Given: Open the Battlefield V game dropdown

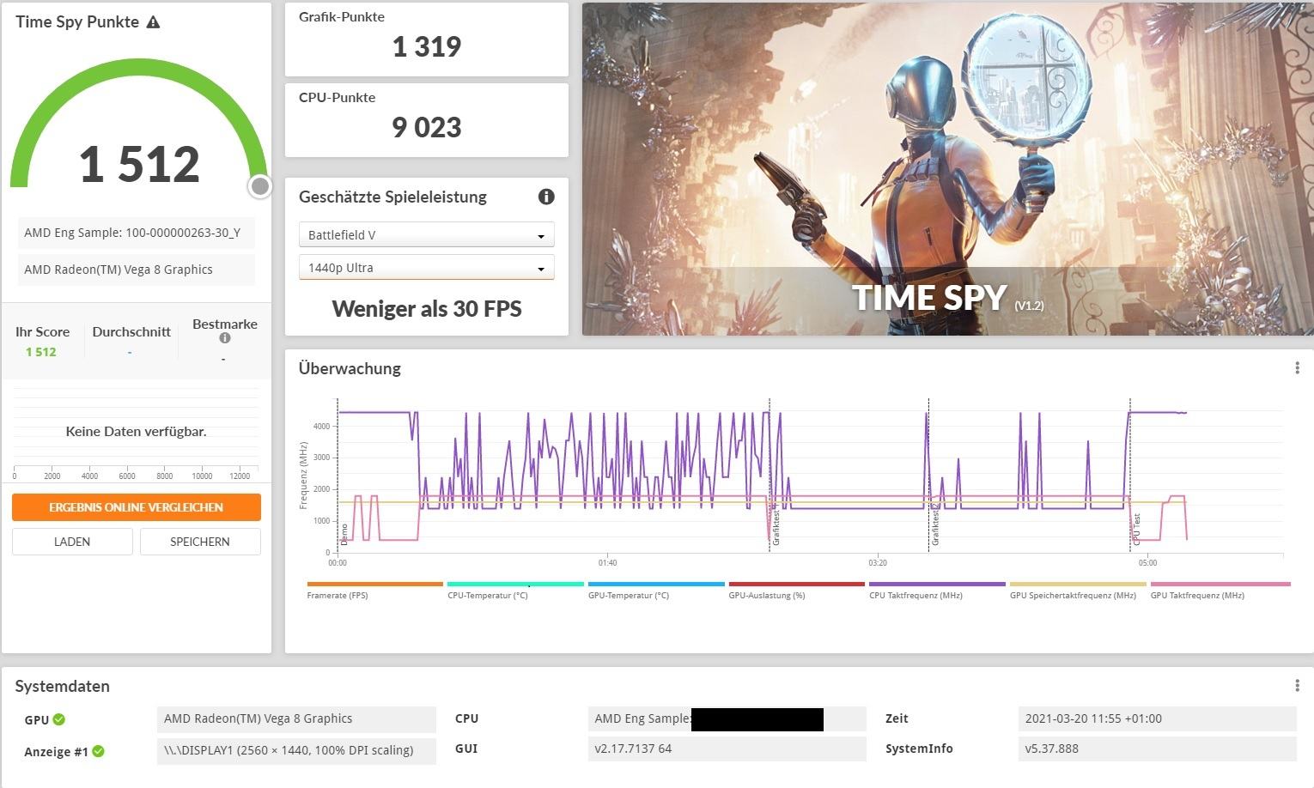Looking at the screenshot, I should (426, 235).
